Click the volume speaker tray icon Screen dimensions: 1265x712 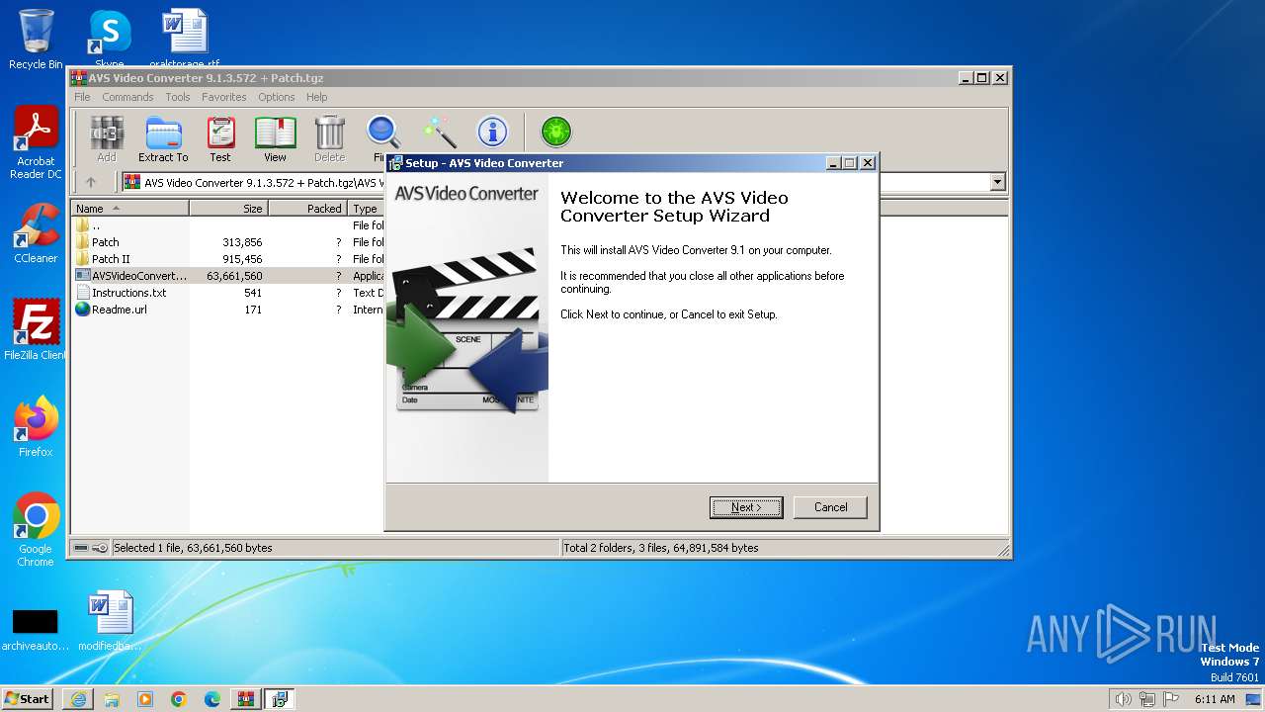point(1123,699)
